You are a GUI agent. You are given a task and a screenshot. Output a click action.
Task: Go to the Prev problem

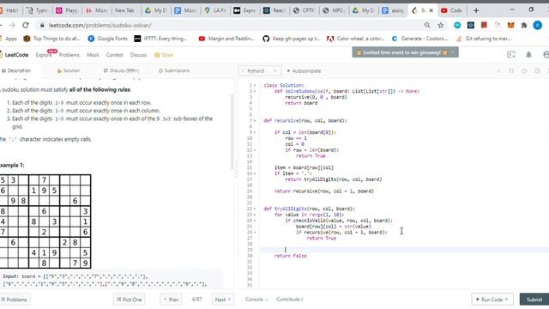click(171, 300)
